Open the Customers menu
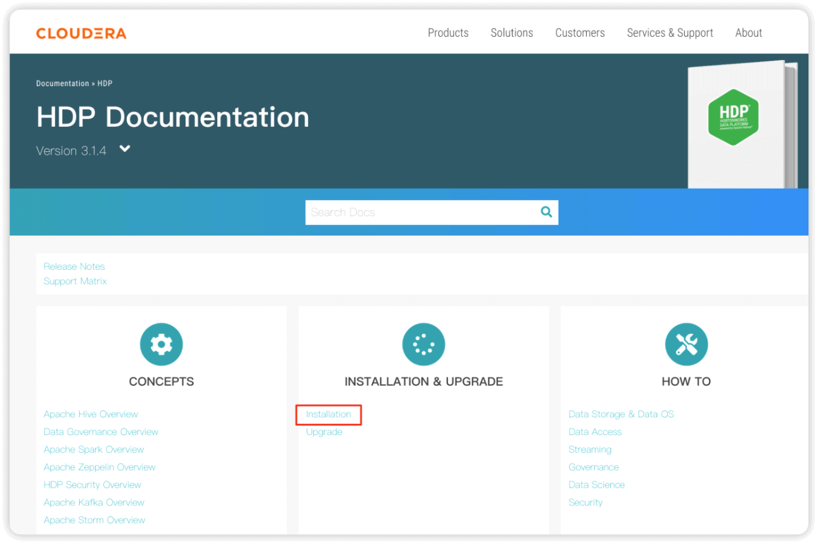The image size is (818, 544). pos(580,33)
